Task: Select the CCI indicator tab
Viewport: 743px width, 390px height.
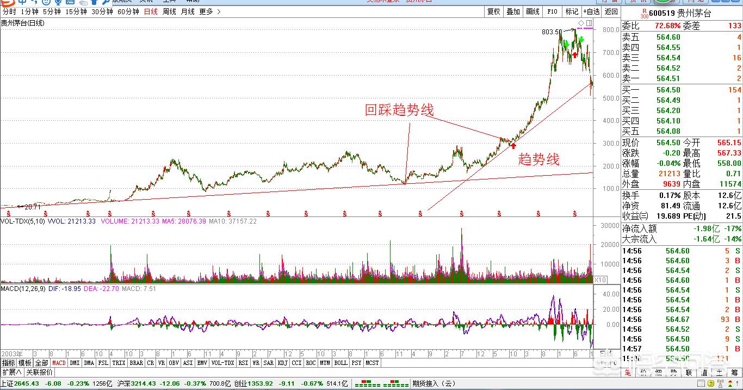Action: pyautogui.click(x=296, y=363)
